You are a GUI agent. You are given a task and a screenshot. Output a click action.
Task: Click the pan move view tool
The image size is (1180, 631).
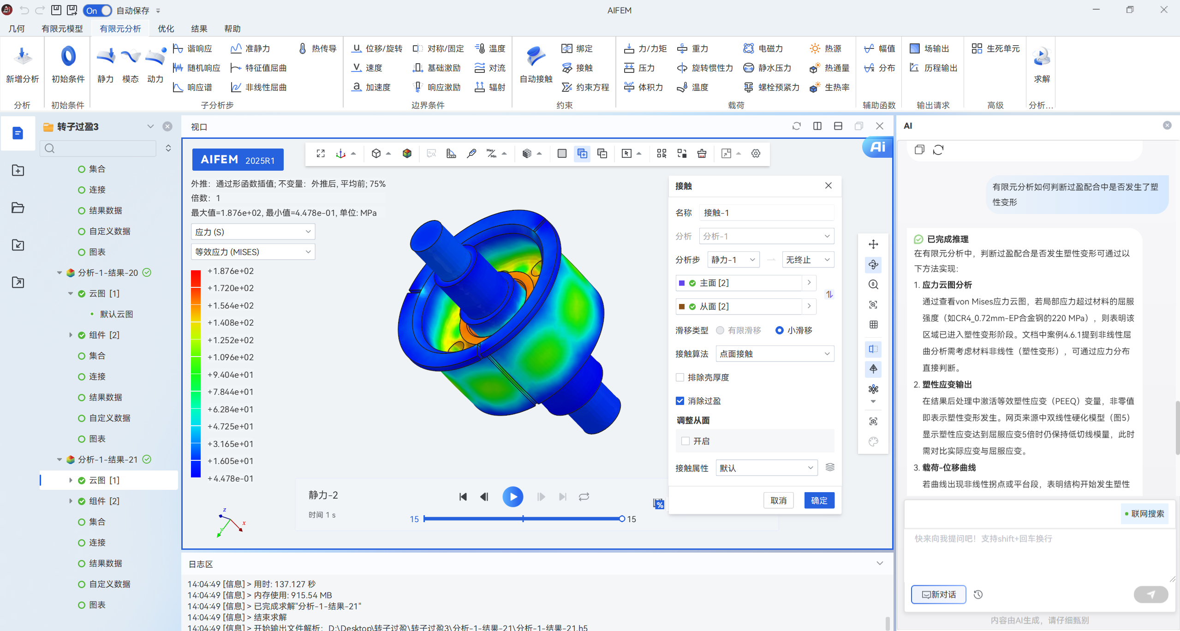(x=873, y=244)
